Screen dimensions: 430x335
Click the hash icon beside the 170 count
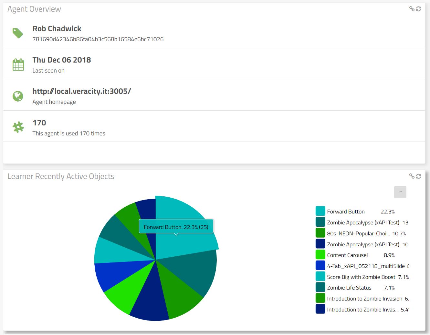tap(18, 127)
